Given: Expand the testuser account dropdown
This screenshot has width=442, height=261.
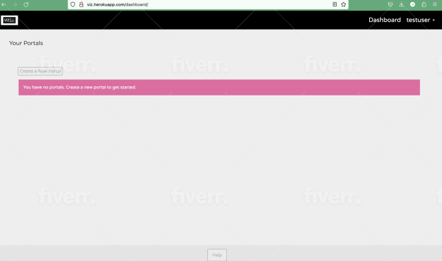Looking at the screenshot, I should [421, 20].
